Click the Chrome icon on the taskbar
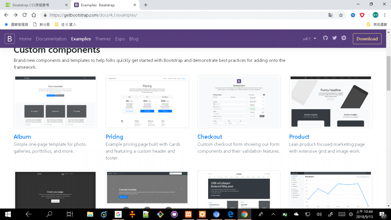The image size is (391, 220). tap(244, 214)
